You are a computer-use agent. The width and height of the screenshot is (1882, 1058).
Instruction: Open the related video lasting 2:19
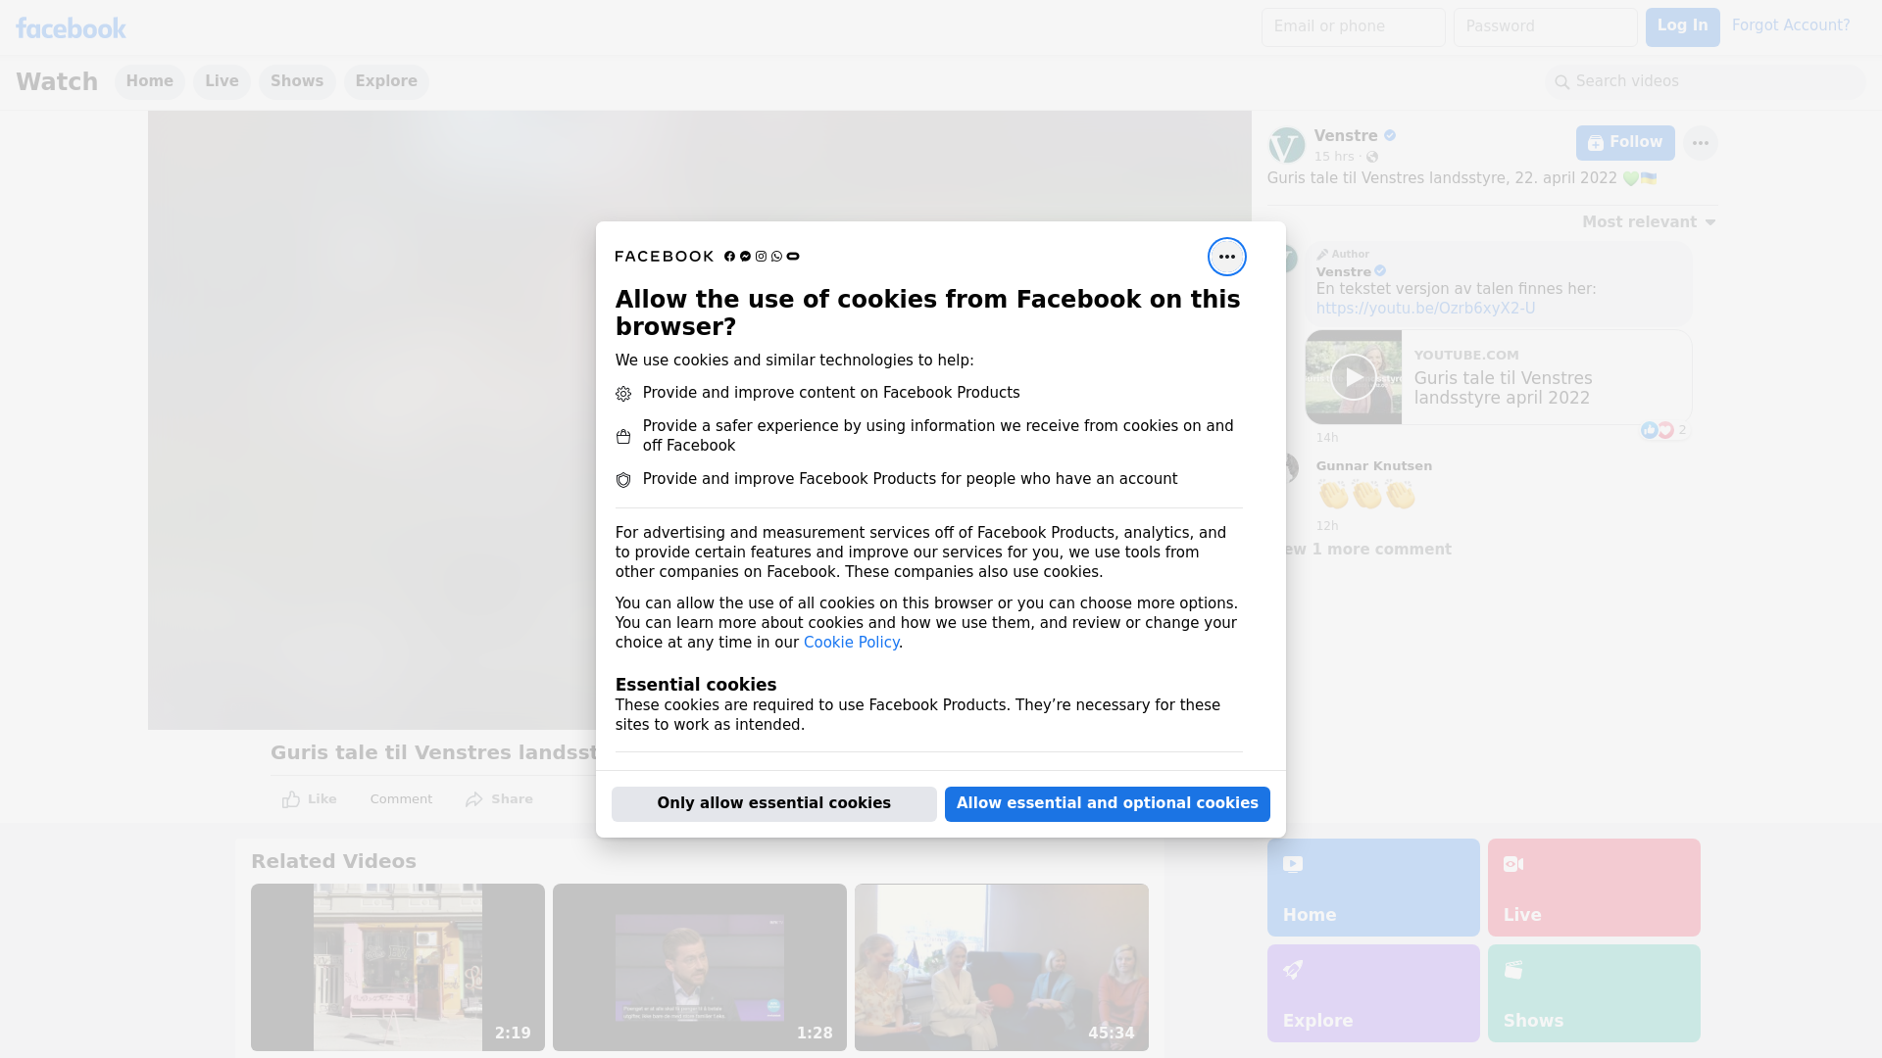click(398, 968)
